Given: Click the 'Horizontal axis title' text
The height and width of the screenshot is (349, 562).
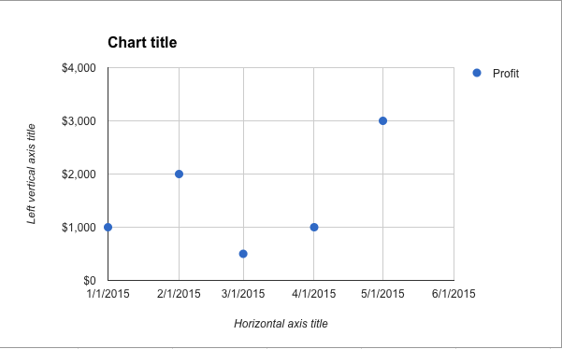Looking at the screenshot, I should click(281, 324).
